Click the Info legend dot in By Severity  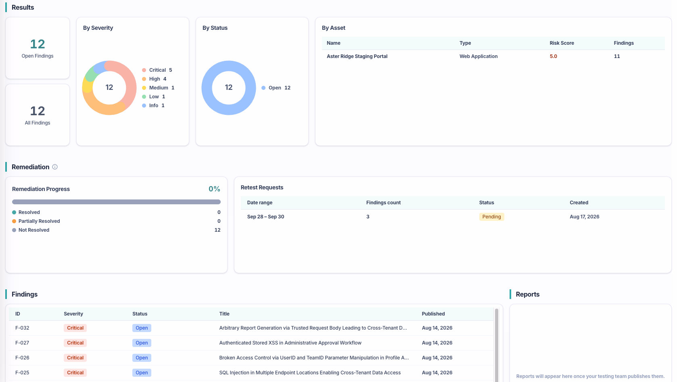(144, 106)
